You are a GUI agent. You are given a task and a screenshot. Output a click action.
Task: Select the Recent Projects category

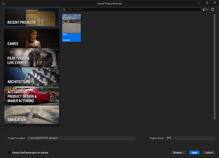tap(32, 17)
